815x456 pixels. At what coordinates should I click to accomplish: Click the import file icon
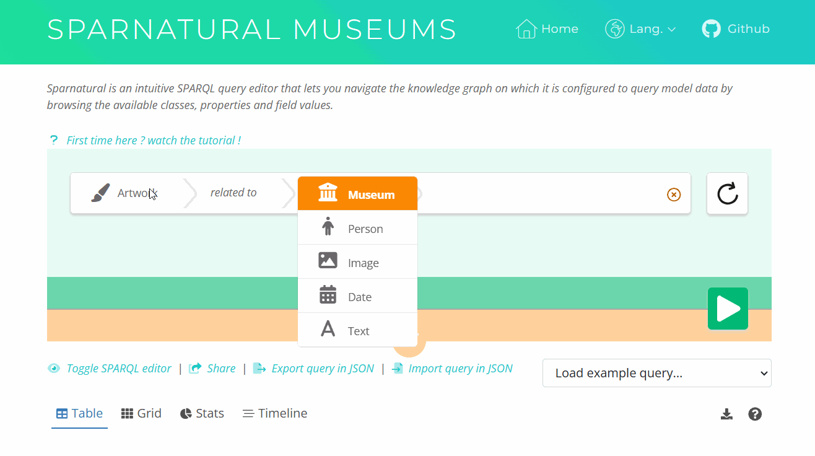tap(398, 369)
